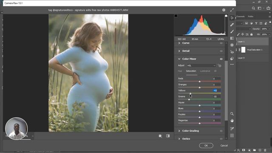This screenshot has height=153, width=272.
Task: Cancel the Camera Raw dialog
Action: coord(224,145)
